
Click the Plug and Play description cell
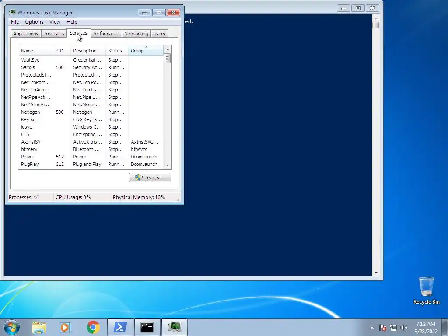coord(87,164)
